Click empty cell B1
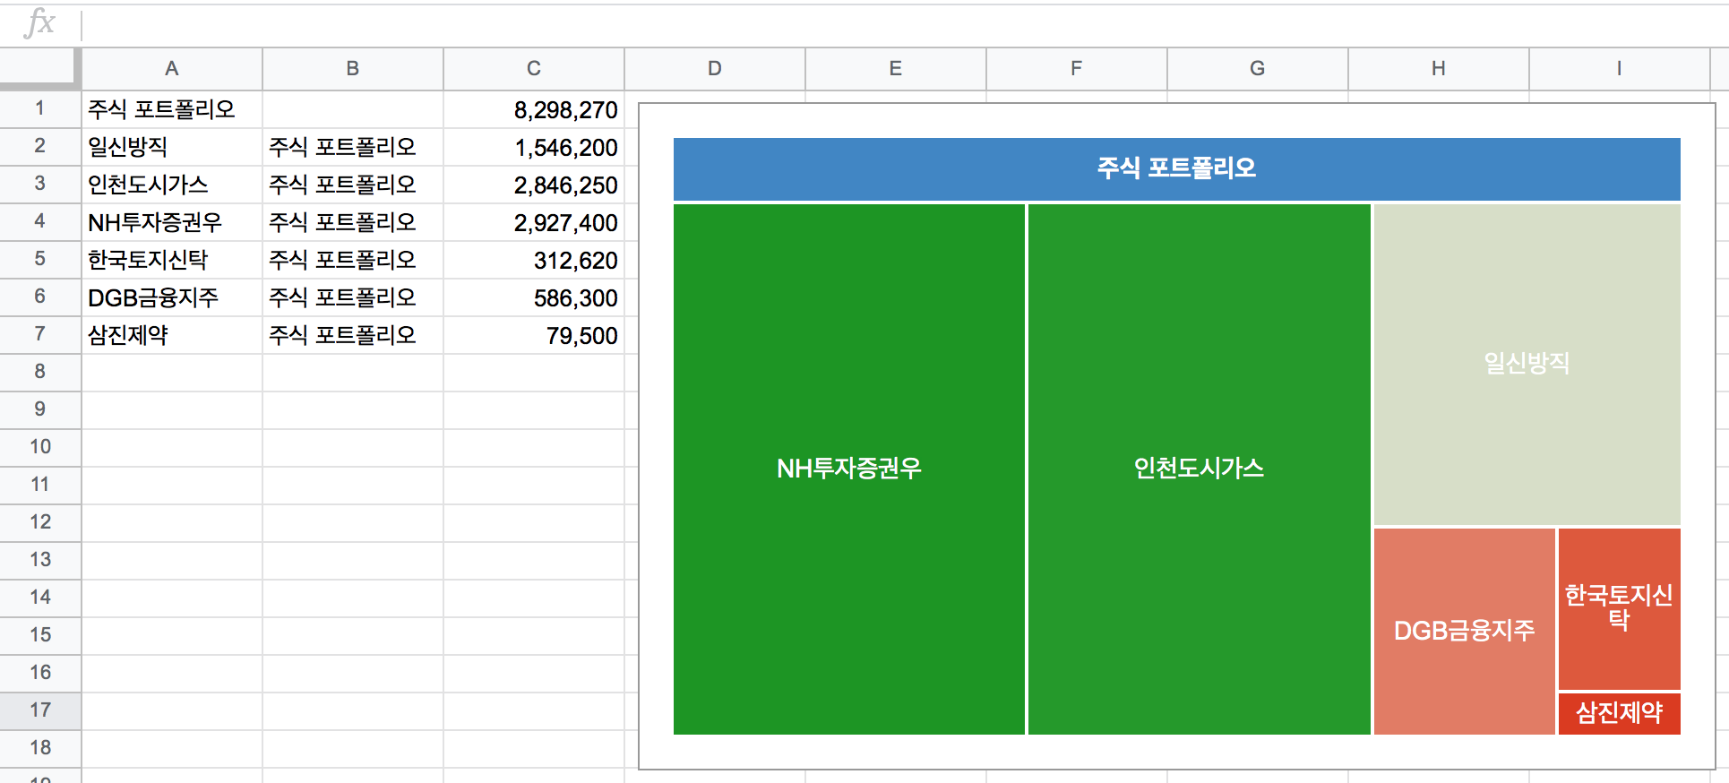This screenshot has height=783, width=1729. 353,109
